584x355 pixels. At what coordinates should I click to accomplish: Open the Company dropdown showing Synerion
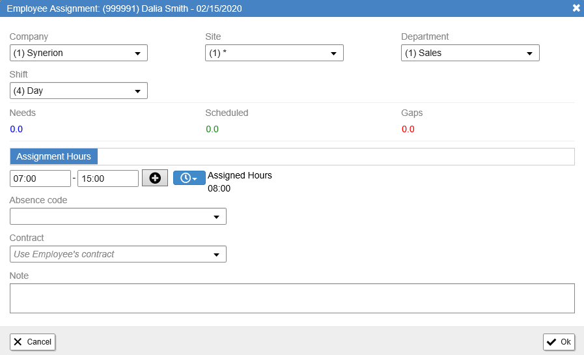(x=79, y=53)
